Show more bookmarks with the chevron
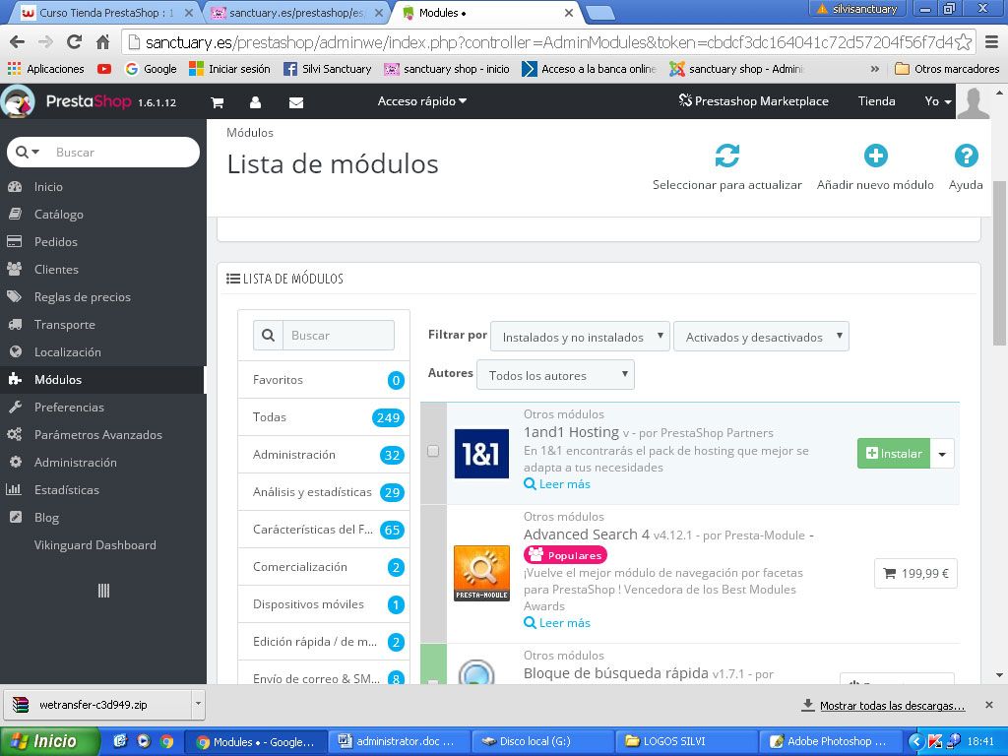 click(x=875, y=69)
